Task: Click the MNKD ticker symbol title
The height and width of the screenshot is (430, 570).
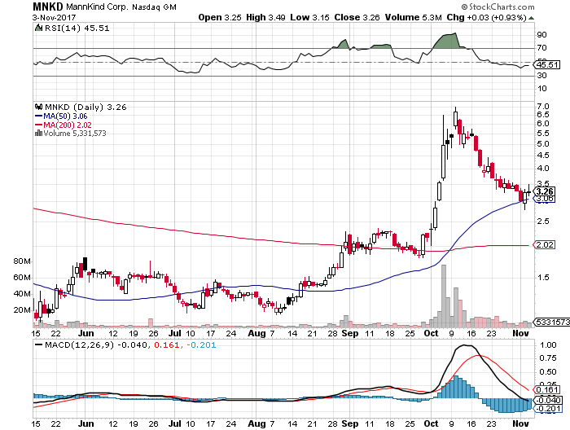Action: click(x=47, y=7)
